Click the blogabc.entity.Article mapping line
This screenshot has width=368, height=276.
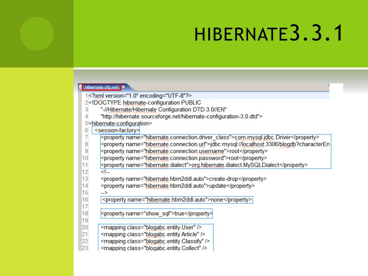coord(153,234)
